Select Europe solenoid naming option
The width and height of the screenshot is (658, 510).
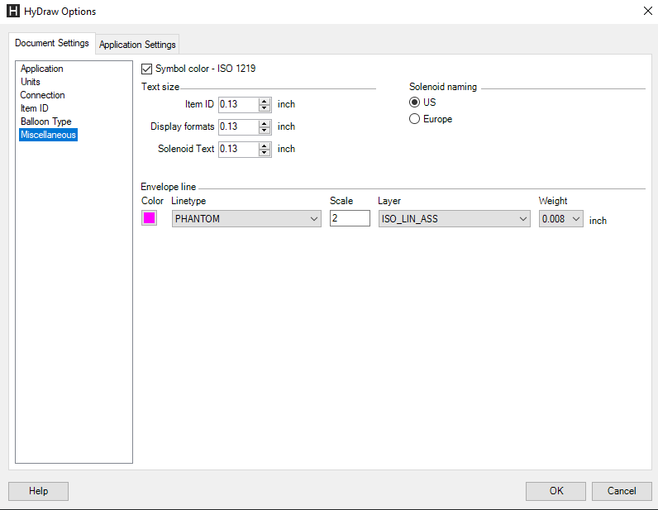(x=415, y=119)
